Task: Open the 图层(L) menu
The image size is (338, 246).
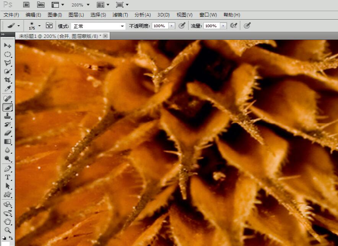Action: [76, 15]
